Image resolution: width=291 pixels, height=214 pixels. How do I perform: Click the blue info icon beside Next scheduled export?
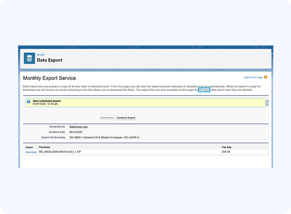pyautogui.click(x=29, y=101)
